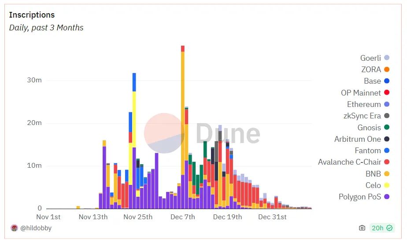Select Arbitrum One in the legend
This screenshot has height=243, width=407.
[x=362, y=139]
